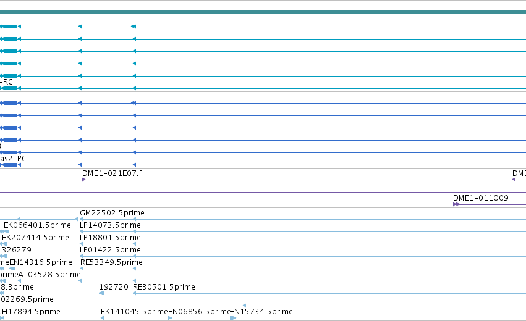This screenshot has width=526, height=321.
Task: Click the LP18801.5prime label
Action: pyautogui.click(x=110, y=238)
